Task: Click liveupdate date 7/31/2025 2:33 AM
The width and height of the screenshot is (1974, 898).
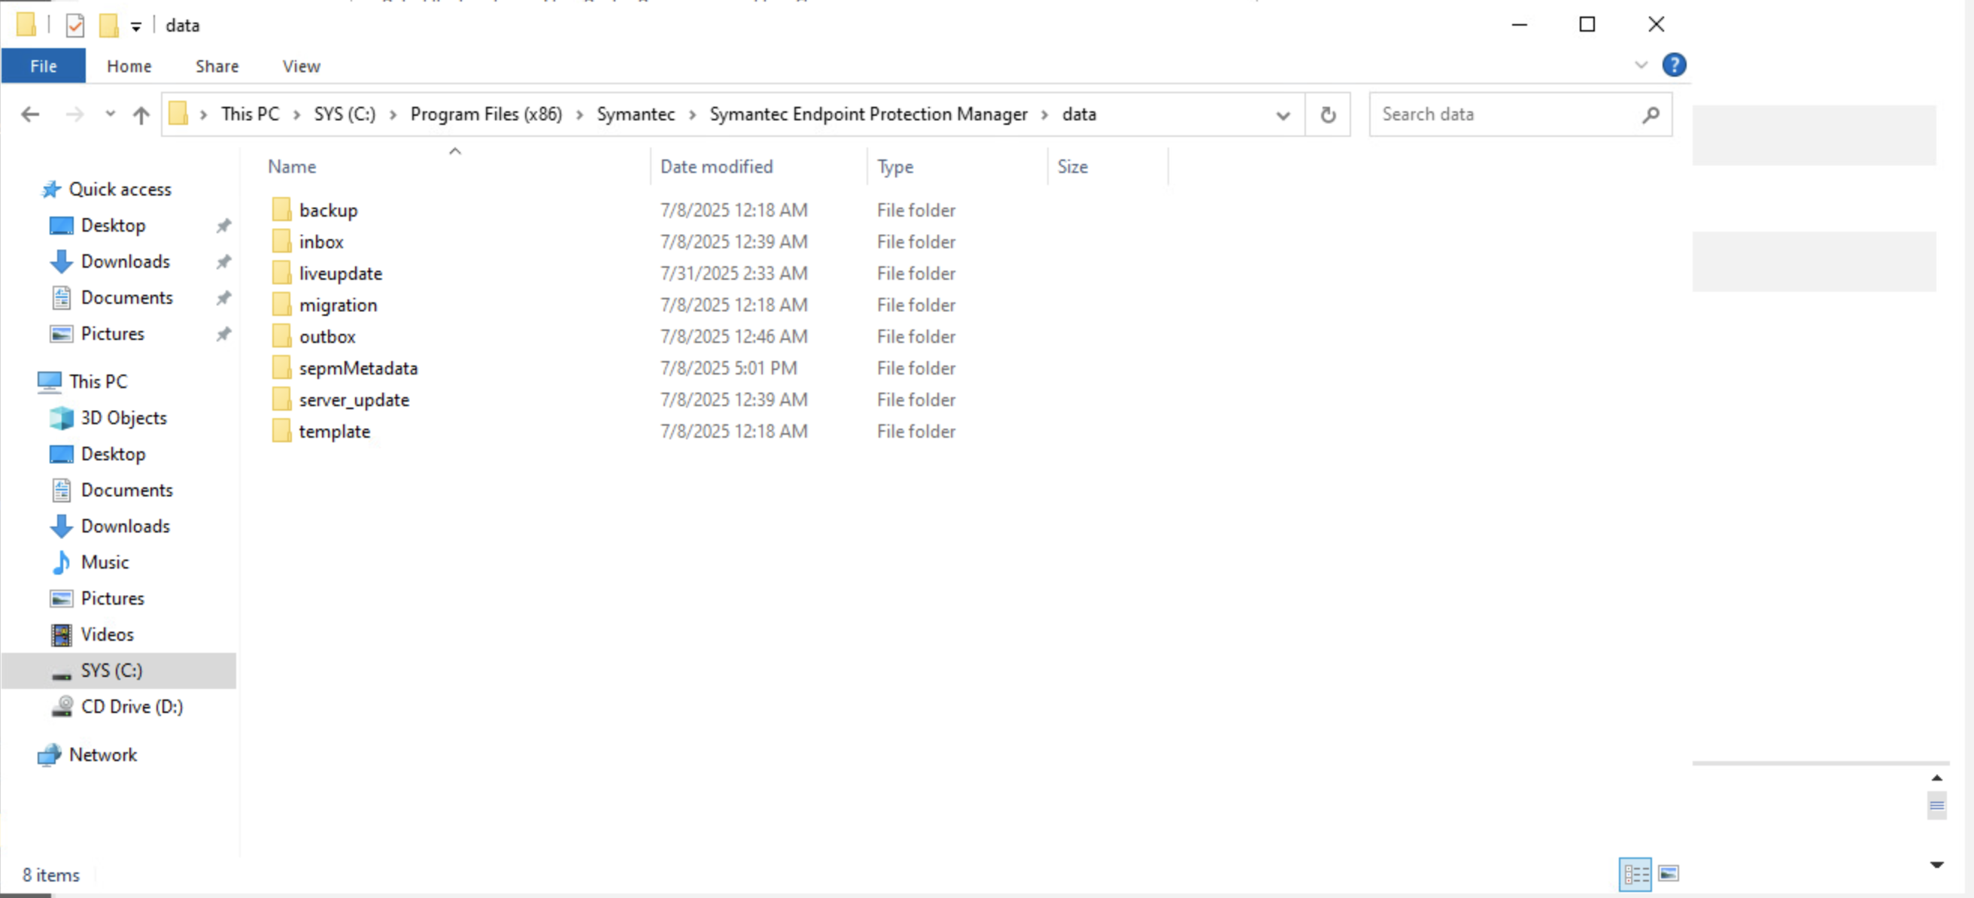Action: pyautogui.click(x=733, y=273)
